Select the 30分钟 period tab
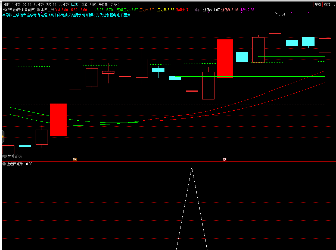The width and height of the screenshot is (336, 250). pyautogui.click(x=51, y=4)
